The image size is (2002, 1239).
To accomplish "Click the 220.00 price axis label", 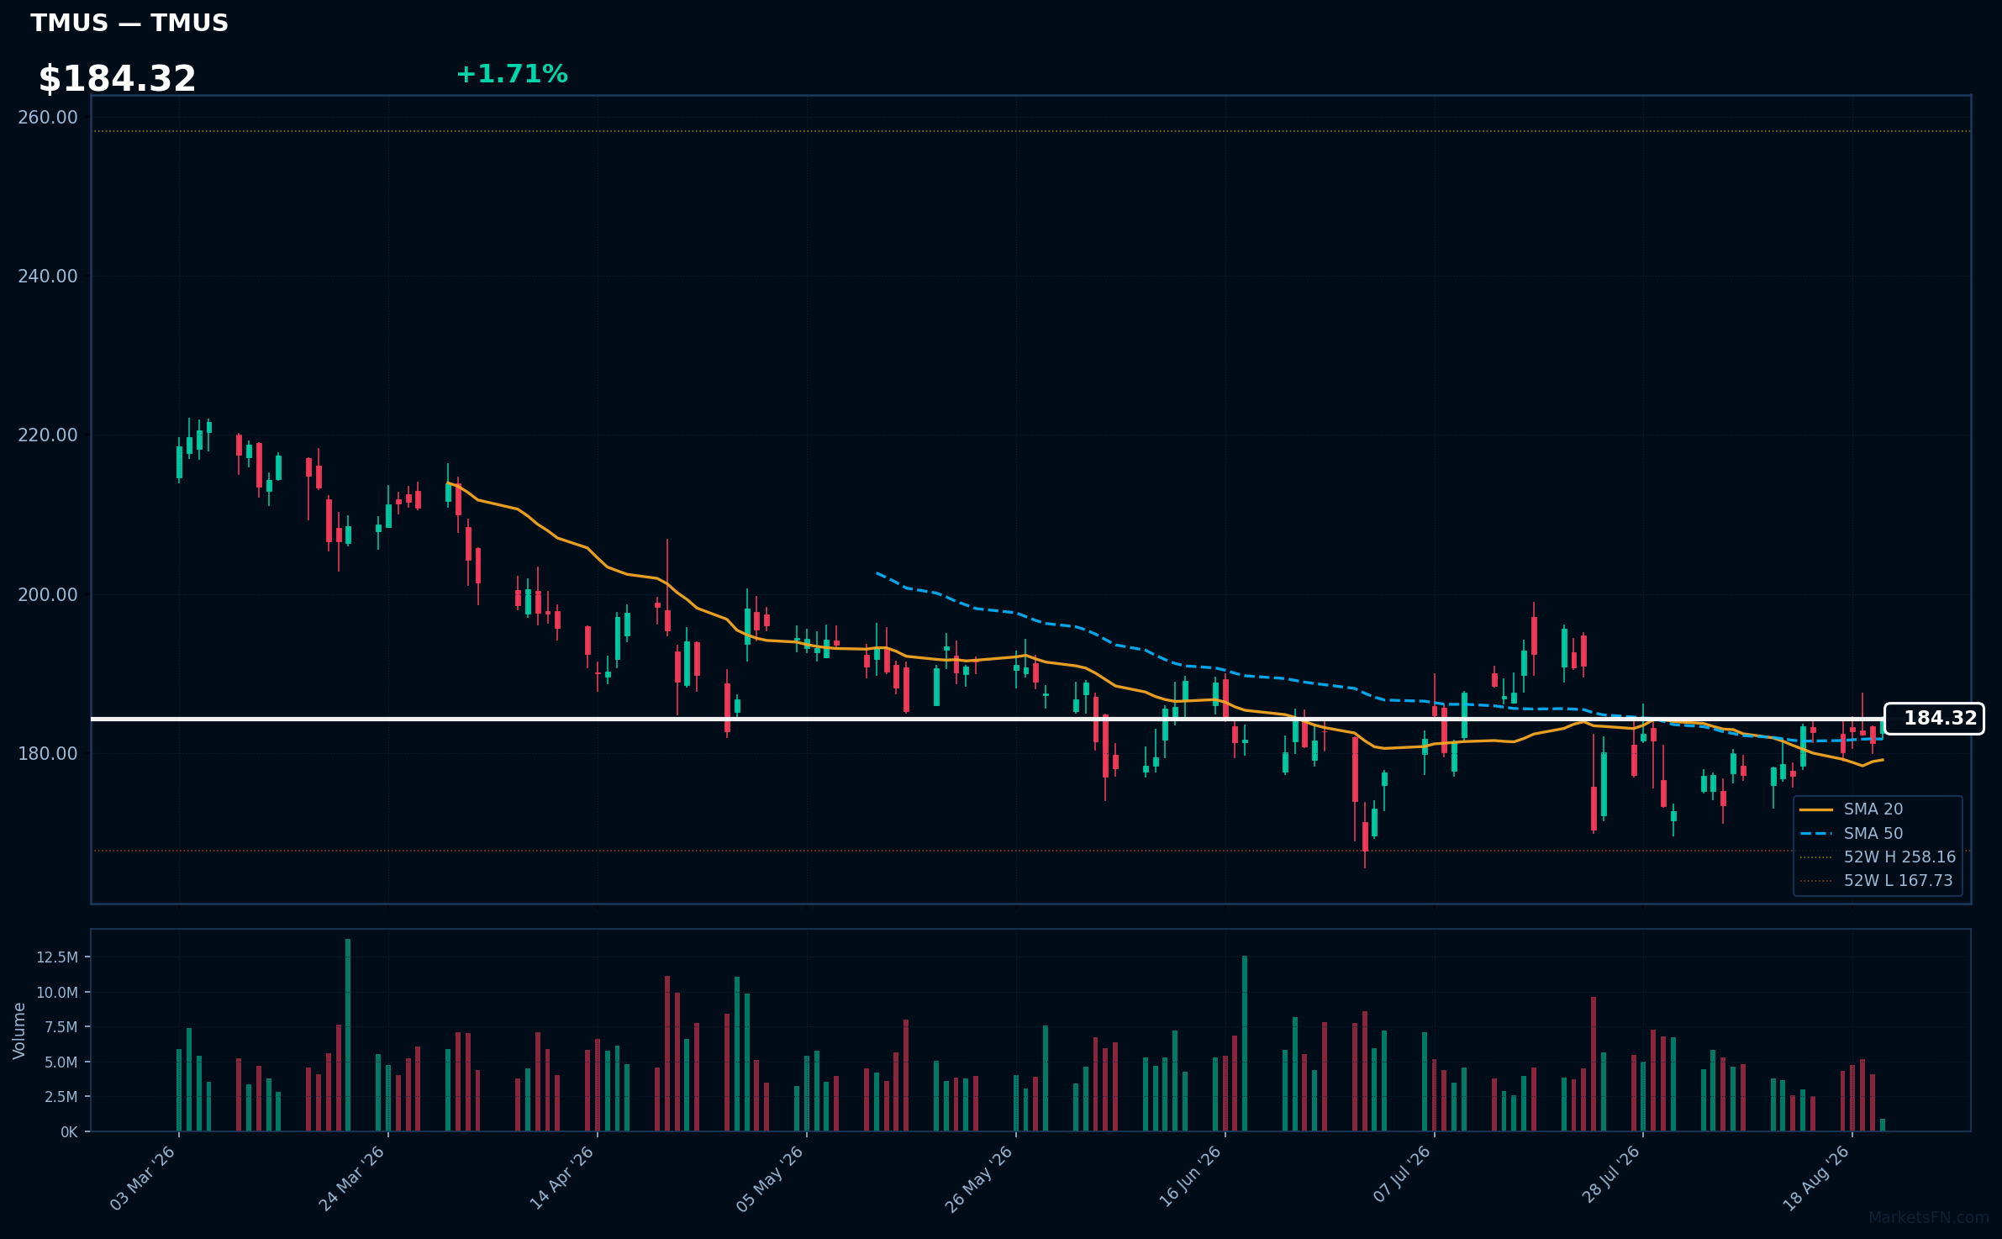I will [48, 435].
